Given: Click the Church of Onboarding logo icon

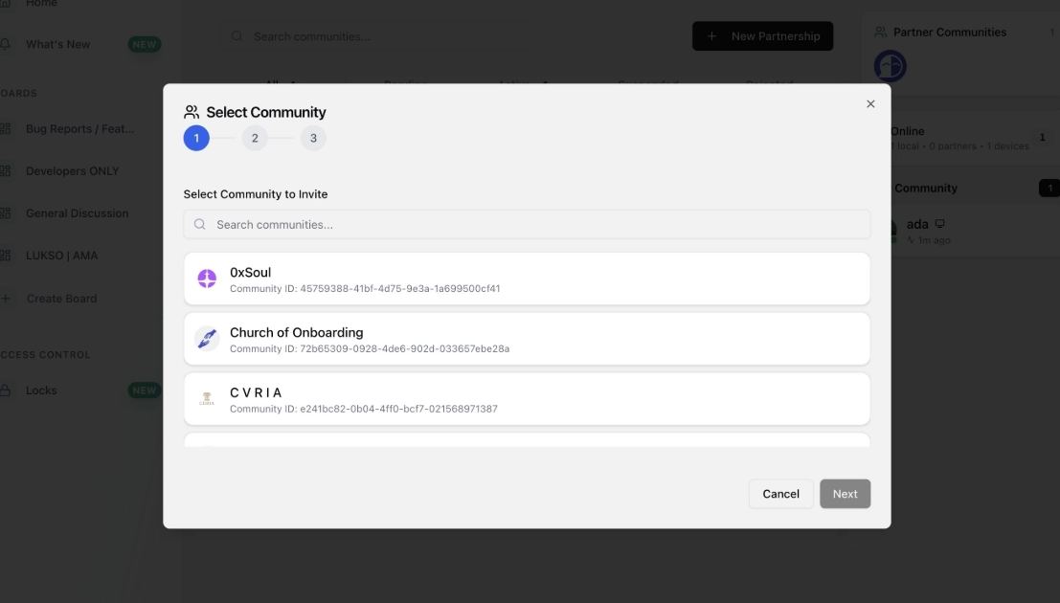Looking at the screenshot, I should pos(207,339).
